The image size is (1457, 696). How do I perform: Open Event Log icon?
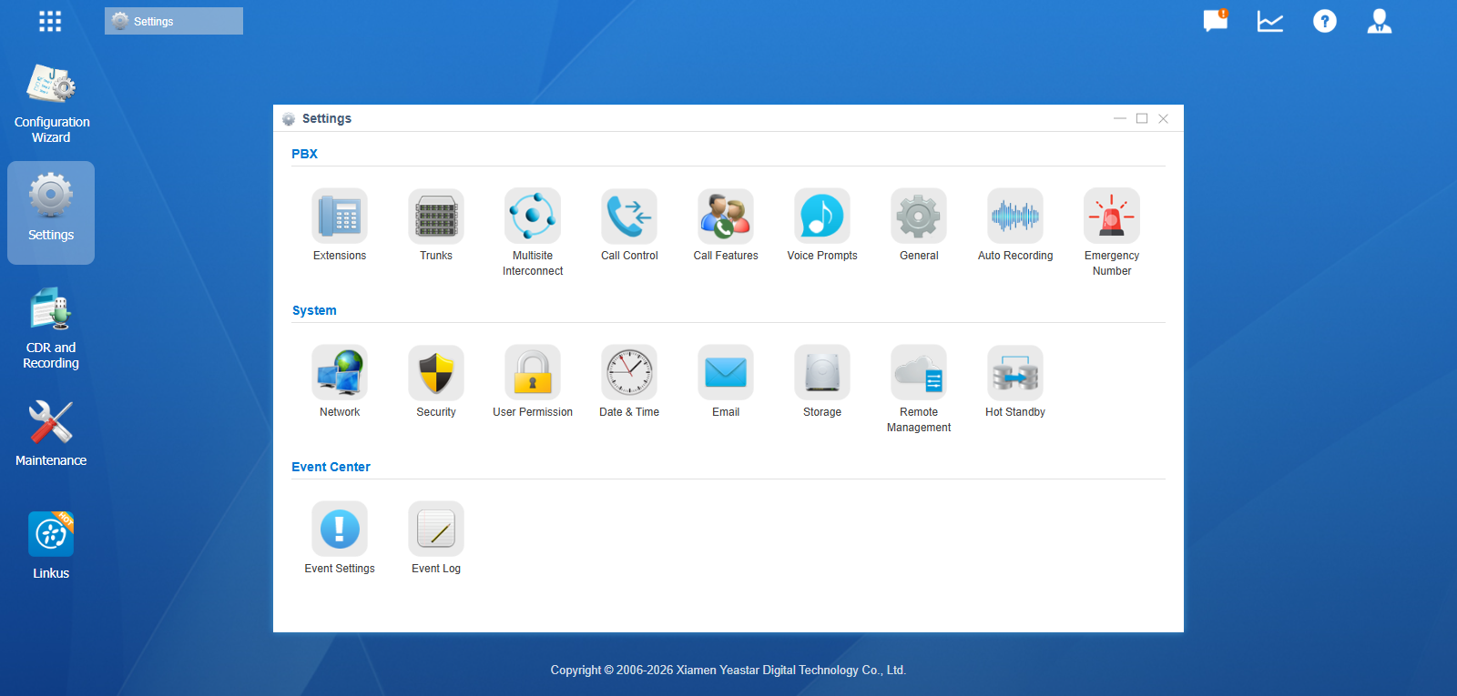436,530
